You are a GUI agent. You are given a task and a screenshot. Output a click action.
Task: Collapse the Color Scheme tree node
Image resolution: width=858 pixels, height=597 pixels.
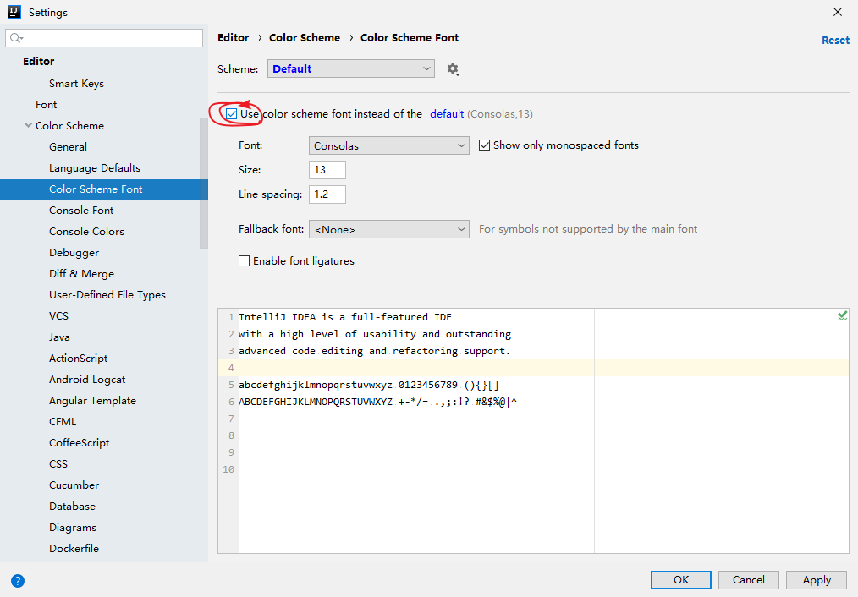(x=28, y=125)
